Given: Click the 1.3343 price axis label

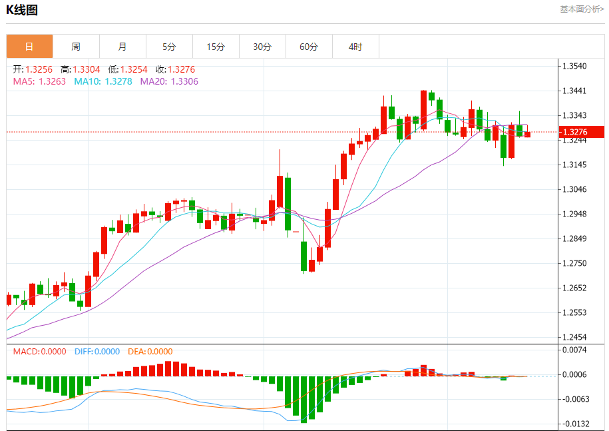Looking at the screenshot, I should pos(574,115).
